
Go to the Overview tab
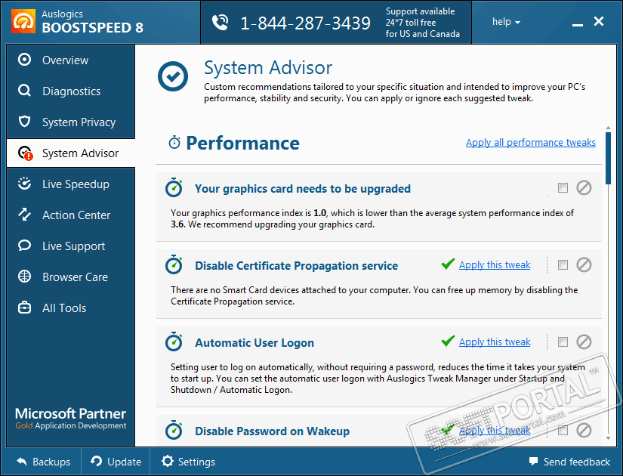71,60
